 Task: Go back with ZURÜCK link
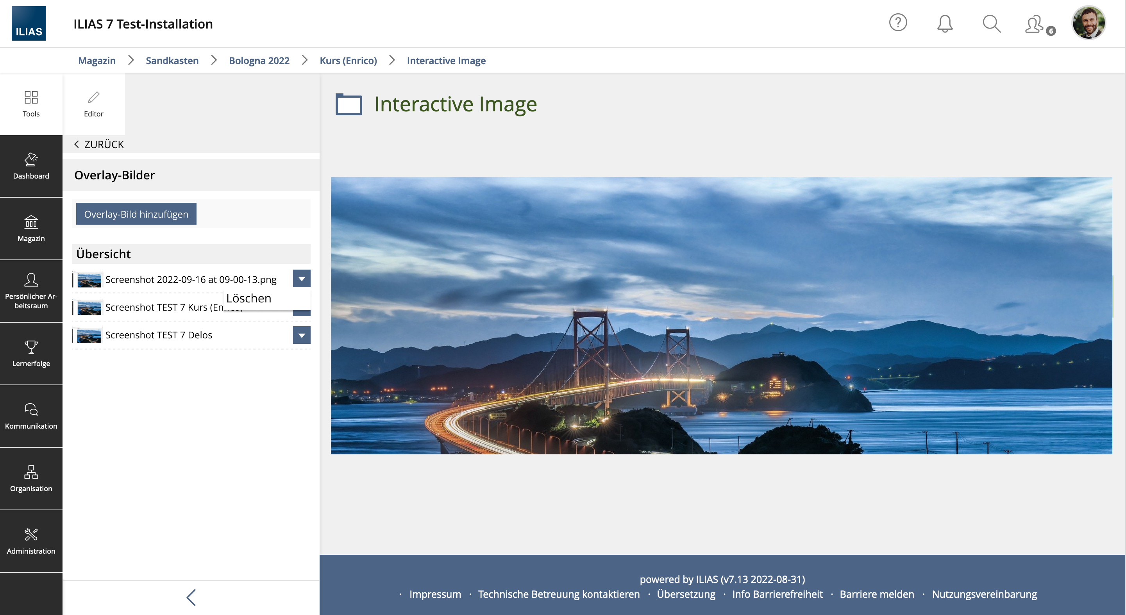pos(99,144)
